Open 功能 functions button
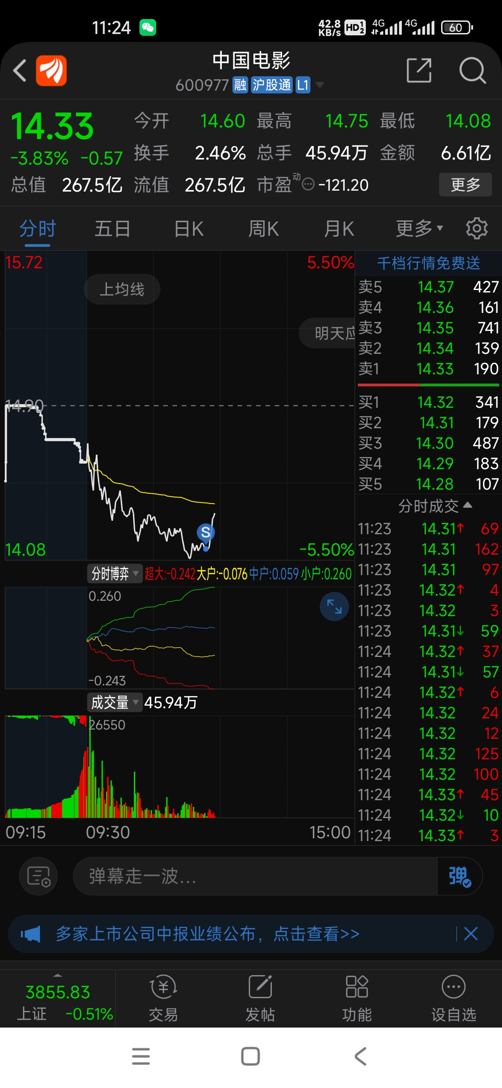 [357, 998]
